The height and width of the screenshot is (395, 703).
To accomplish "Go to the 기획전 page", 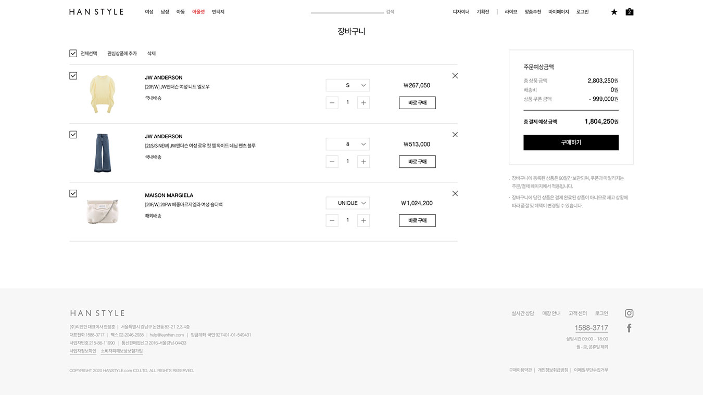I will 483,12.
